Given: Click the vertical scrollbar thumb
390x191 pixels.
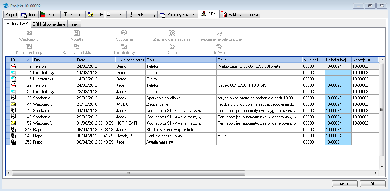Looking at the screenshot, I should tap(382, 110).
